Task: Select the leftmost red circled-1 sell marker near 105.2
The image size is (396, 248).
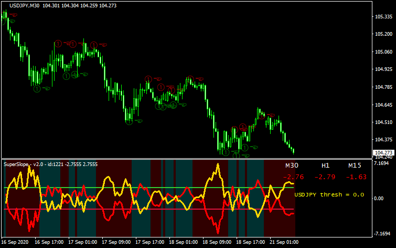Action: (x=59, y=44)
